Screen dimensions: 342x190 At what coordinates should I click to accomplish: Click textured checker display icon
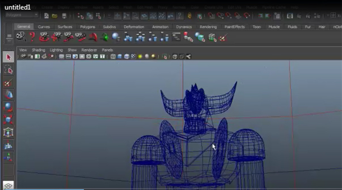133,57
